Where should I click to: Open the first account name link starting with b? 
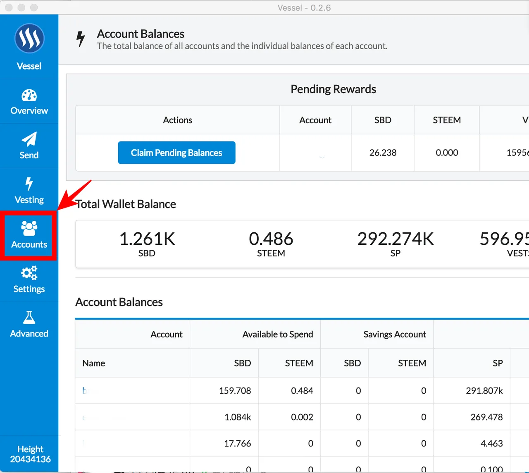(84, 391)
